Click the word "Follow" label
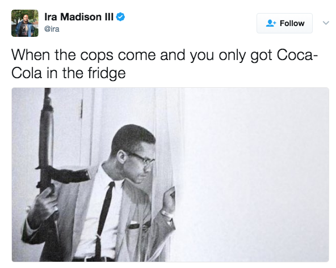Screen dimensions: 336x268 [x=292, y=23]
